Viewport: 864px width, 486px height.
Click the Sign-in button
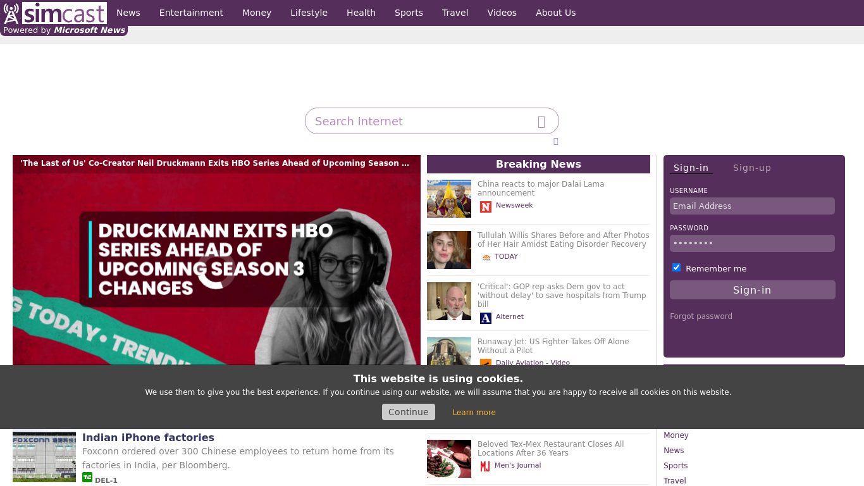click(x=753, y=290)
